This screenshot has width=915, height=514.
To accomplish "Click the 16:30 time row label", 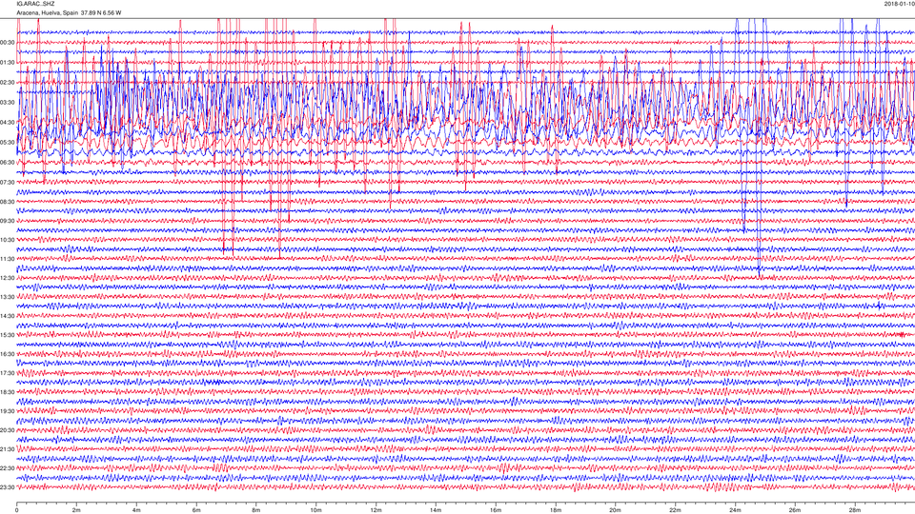I will pos(7,354).
